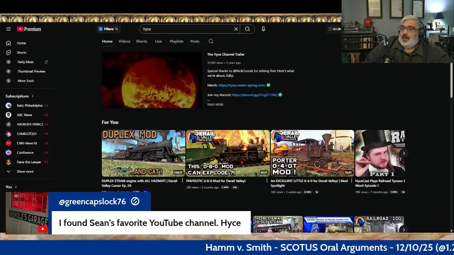The height and width of the screenshot is (255, 454).
Task: Click the channel search magnifier icon
Action: pyautogui.click(x=211, y=41)
